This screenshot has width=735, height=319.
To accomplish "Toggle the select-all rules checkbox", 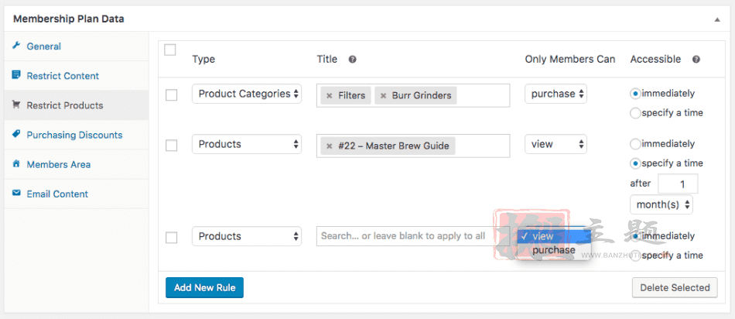I will [169, 50].
